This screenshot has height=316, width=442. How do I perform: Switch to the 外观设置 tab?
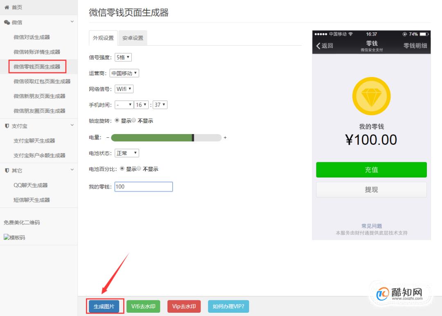coord(103,38)
